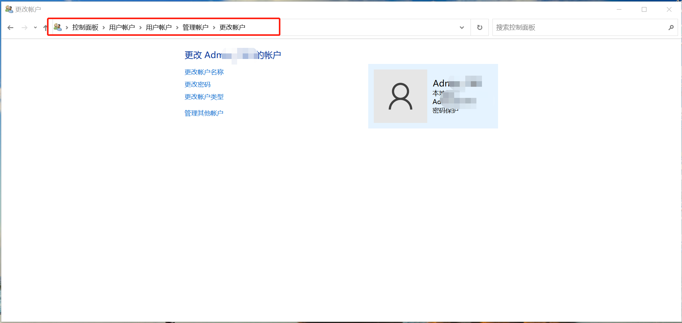Expand chevron before 更改帐户 breadcrumb
The height and width of the screenshot is (323, 682).
point(214,27)
